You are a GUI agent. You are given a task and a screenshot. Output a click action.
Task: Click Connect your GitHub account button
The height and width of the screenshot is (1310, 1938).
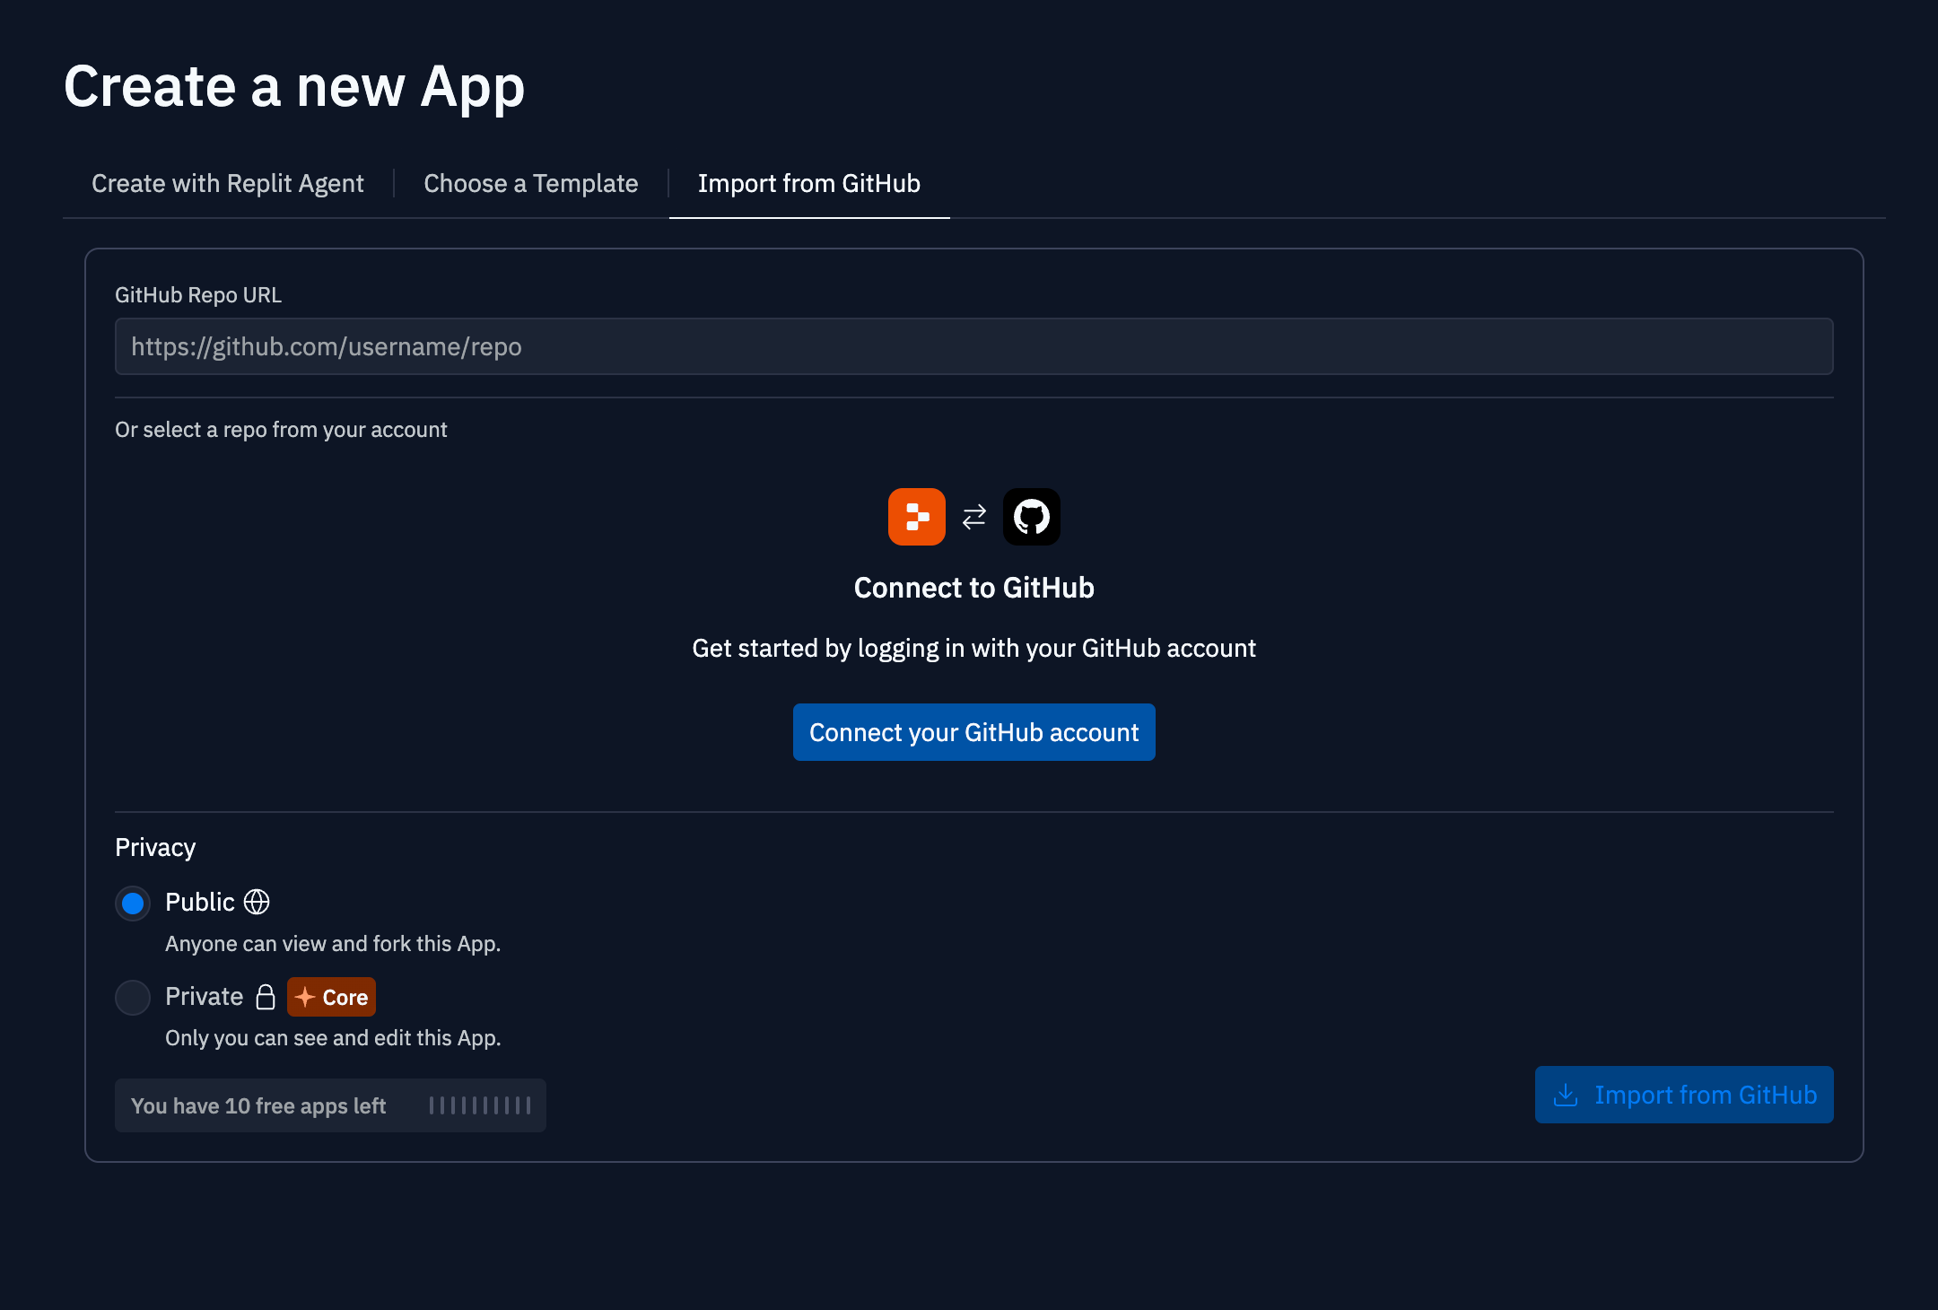(x=974, y=732)
